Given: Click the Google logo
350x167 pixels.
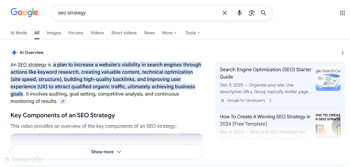Looking at the screenshot, I should pyautogui.click(x=24, y=12).
